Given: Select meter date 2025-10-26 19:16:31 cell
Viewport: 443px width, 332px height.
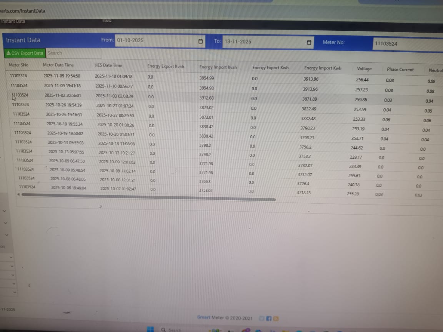Looking at the screenshot, I should [64, 115].
